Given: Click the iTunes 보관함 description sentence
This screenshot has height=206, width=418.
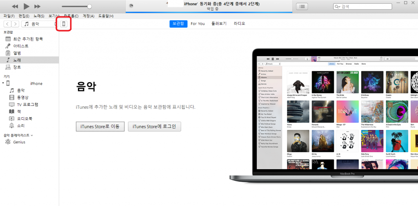Looking at the screenshot, I should [x=136, y=107].
